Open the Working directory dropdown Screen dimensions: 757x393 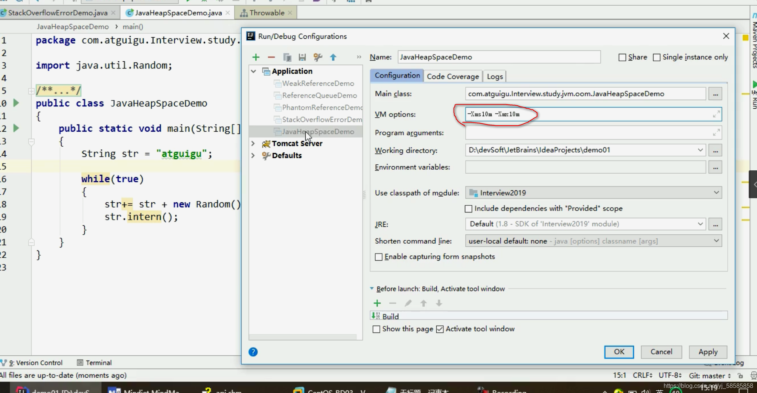700,150
